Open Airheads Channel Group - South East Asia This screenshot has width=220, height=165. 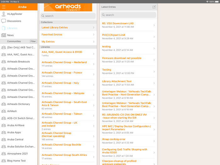[x=68, y=105]
